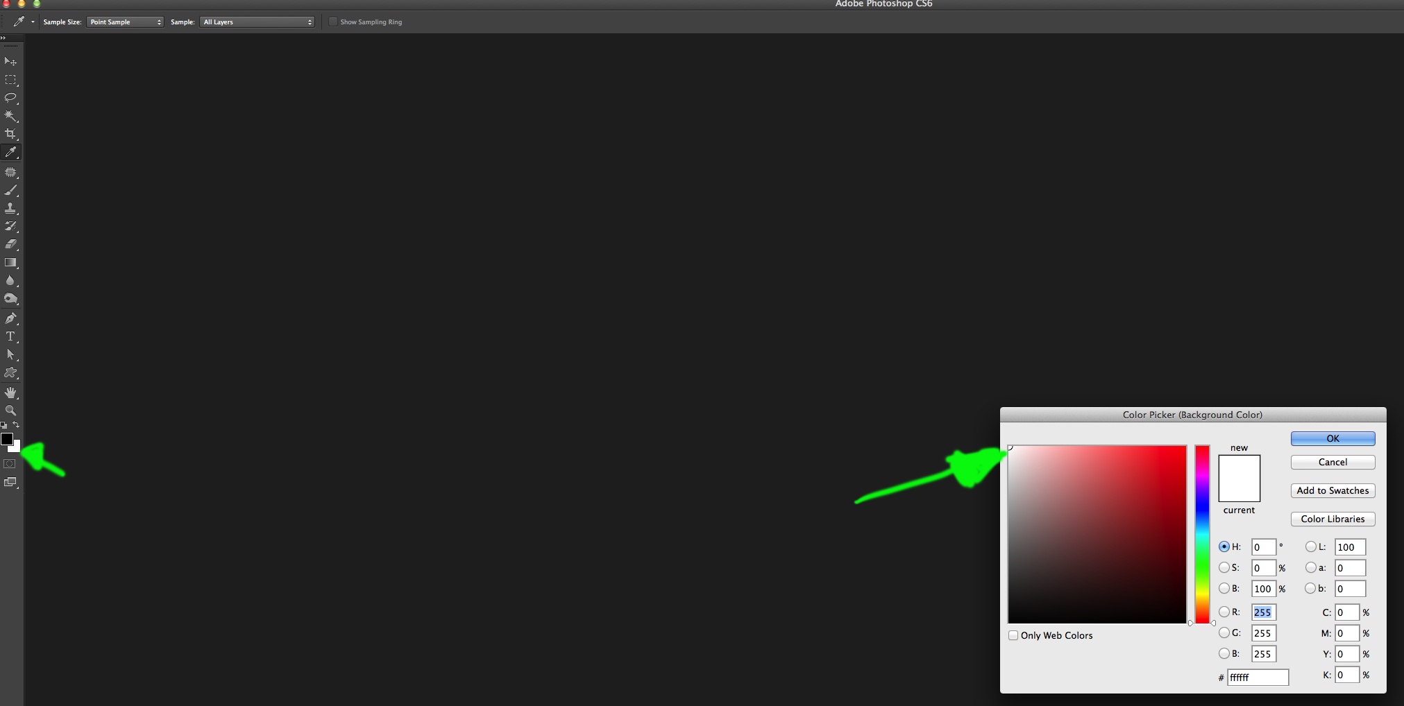Select the Gradient tool
The image size is (1404, 706).
pos(11,262)
